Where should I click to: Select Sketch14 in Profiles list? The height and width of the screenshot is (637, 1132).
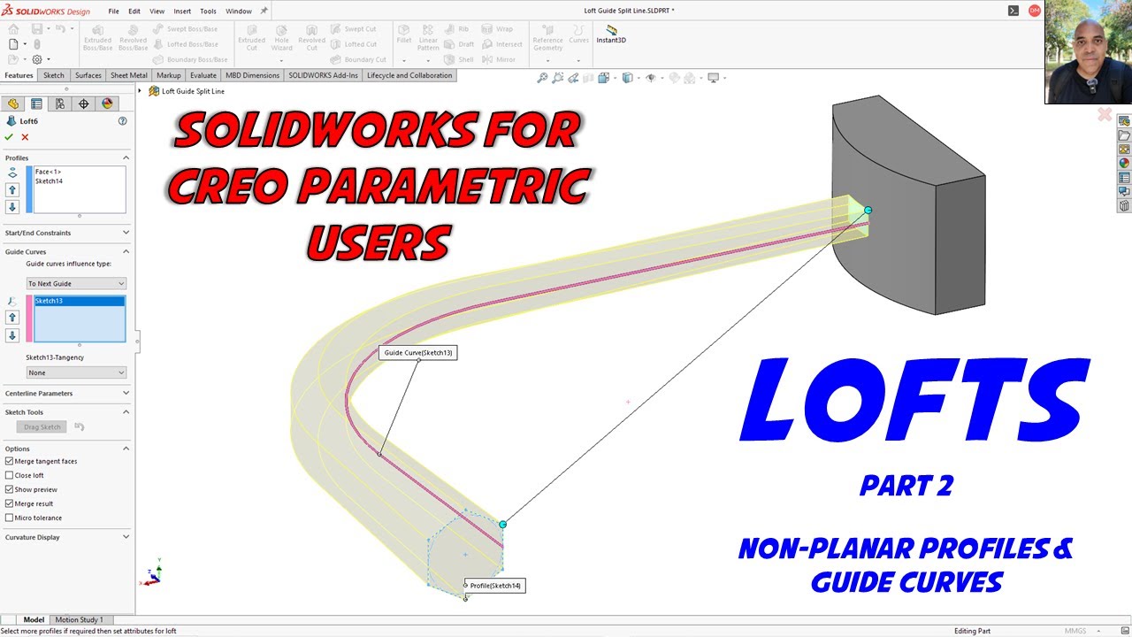[49, 180]
